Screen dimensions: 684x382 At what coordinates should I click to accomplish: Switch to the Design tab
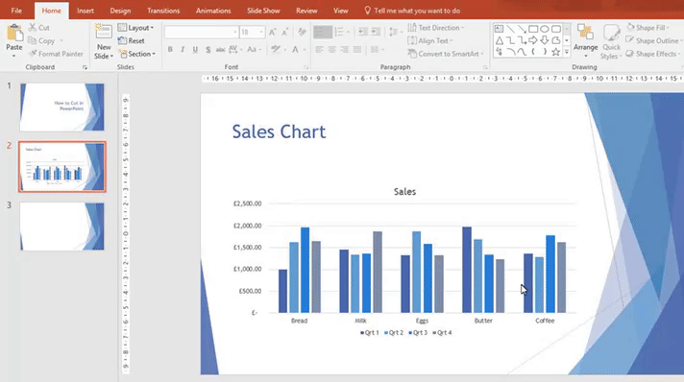tap(120, 11)
